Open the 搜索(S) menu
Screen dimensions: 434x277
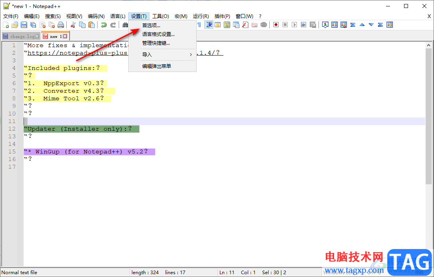[53, 16]
